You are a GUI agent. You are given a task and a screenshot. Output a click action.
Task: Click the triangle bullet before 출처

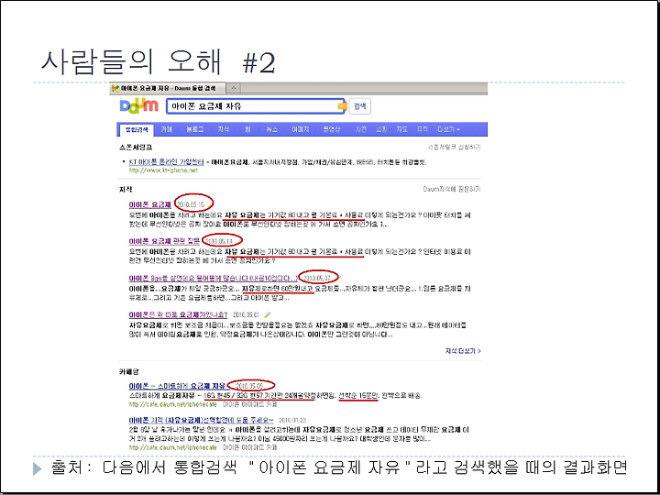coord(37,469)
